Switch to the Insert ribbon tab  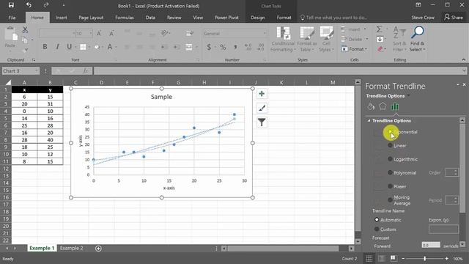[61, 18]
